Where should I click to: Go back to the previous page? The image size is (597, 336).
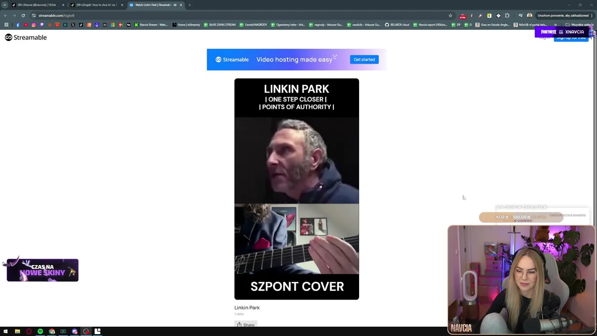(6, 15)
